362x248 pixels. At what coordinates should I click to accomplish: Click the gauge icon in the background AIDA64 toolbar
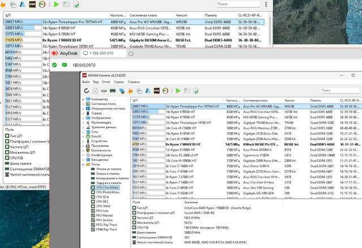coord(42,4)
